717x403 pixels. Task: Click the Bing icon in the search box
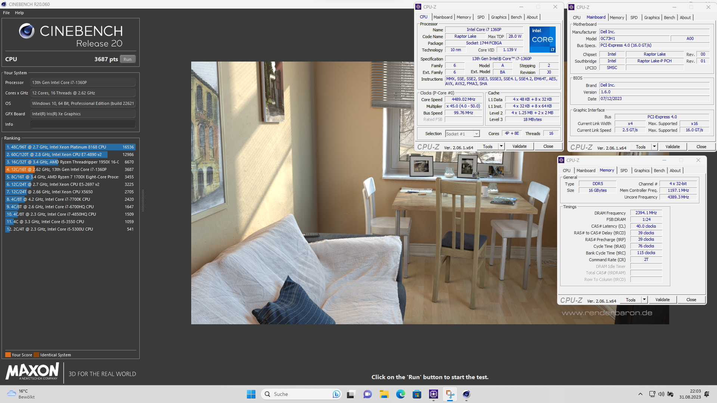click(336, 394)
